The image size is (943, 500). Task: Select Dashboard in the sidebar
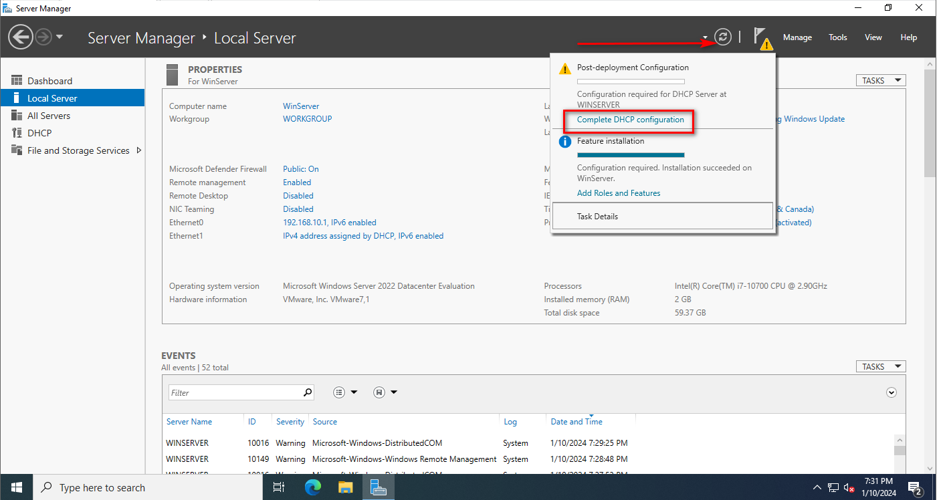tap(72, 81)
